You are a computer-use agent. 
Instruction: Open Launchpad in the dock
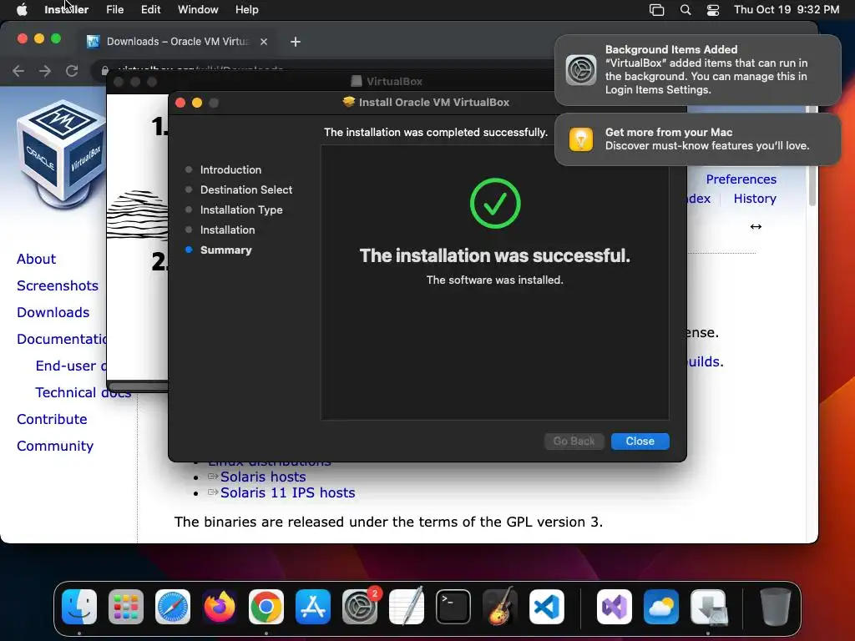tap(126, 607)
